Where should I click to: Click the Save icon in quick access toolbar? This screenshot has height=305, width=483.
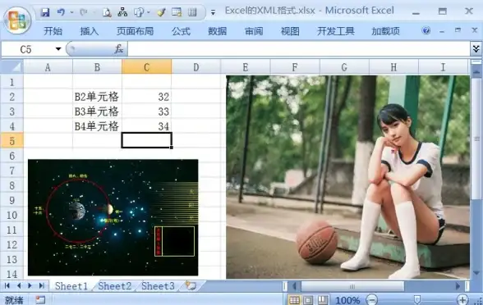45,12
